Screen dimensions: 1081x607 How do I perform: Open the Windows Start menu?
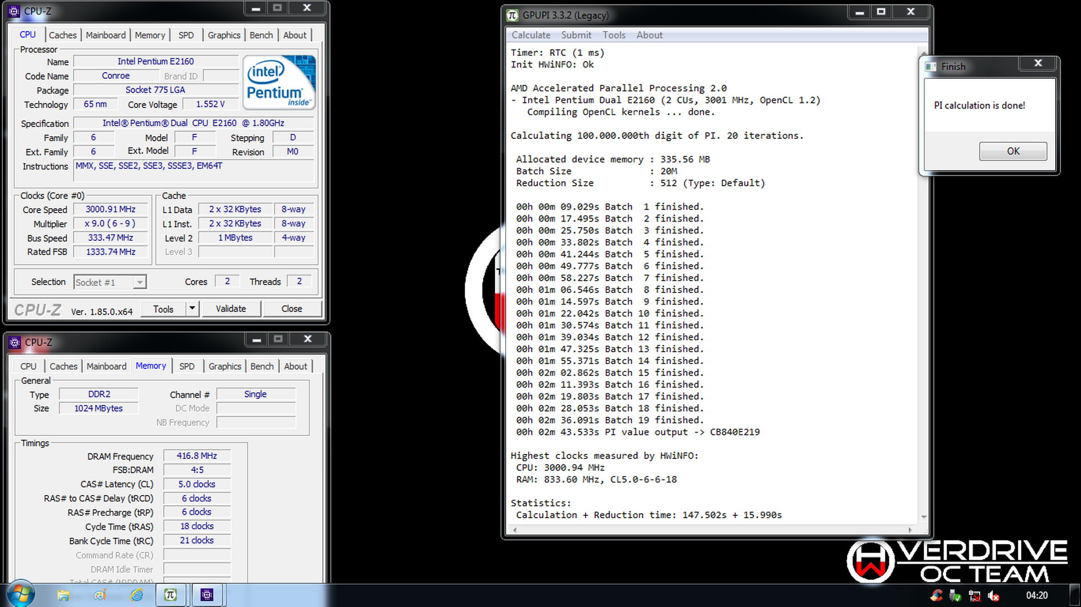pyautogui.click(x=21, y=595)
